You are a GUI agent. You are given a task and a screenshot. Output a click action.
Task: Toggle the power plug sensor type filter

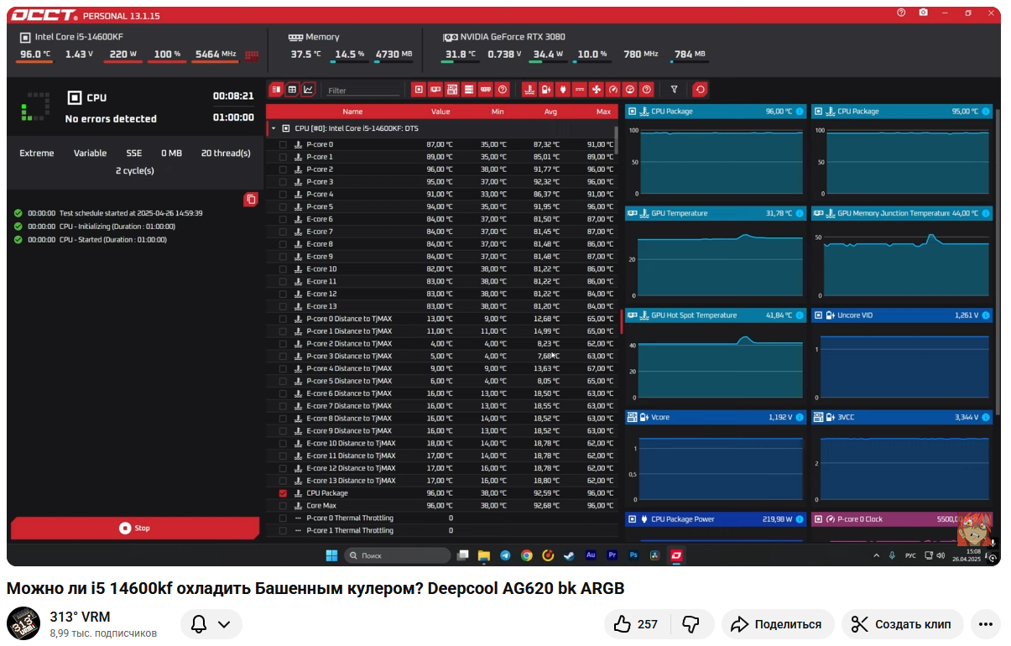pos(562,89)
